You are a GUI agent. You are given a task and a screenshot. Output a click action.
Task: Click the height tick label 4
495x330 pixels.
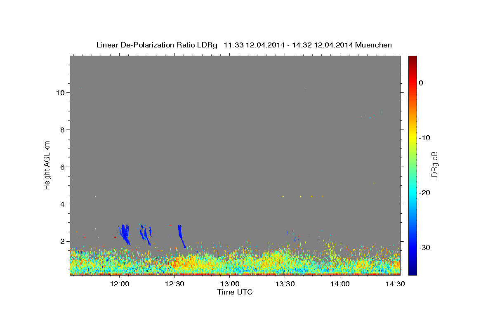point(63,204)
